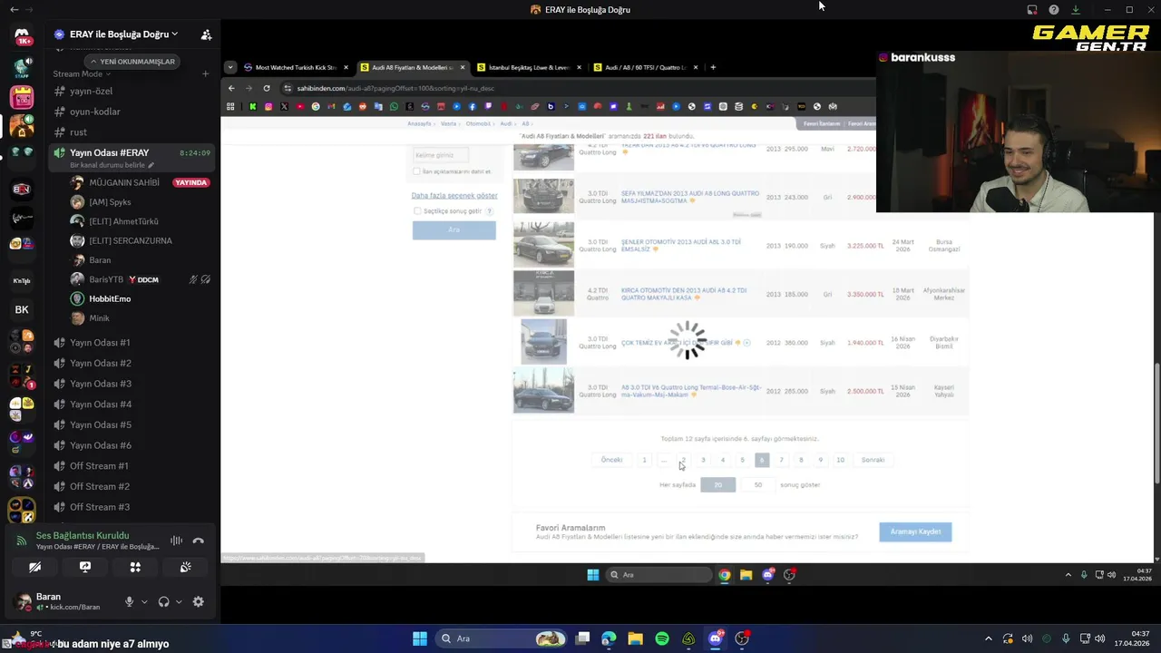The image size is (1161, 653).
Task: Click the Önceki previous page button
Action: (611, 460)
